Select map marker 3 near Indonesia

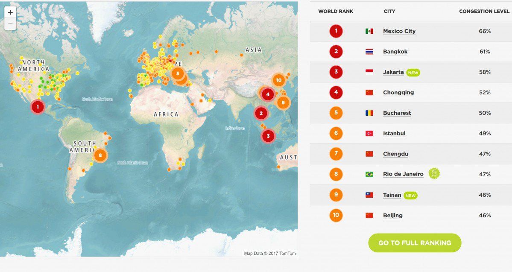pyautogui.click(x=268, y=136)
